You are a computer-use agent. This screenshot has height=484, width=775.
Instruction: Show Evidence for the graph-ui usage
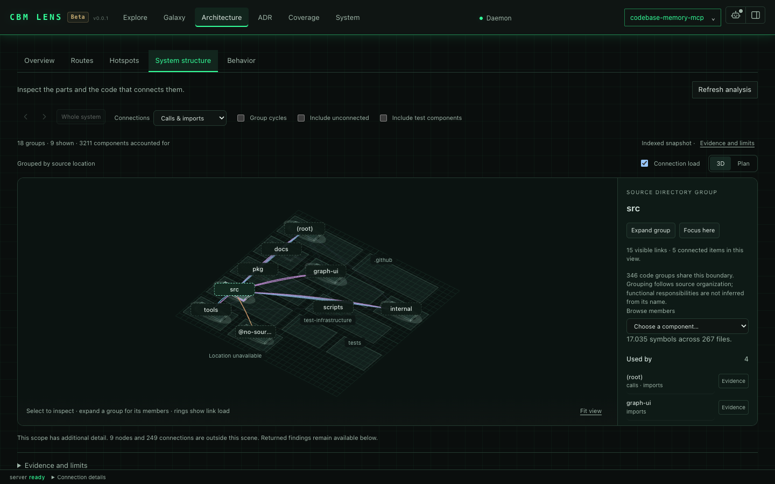734,408
